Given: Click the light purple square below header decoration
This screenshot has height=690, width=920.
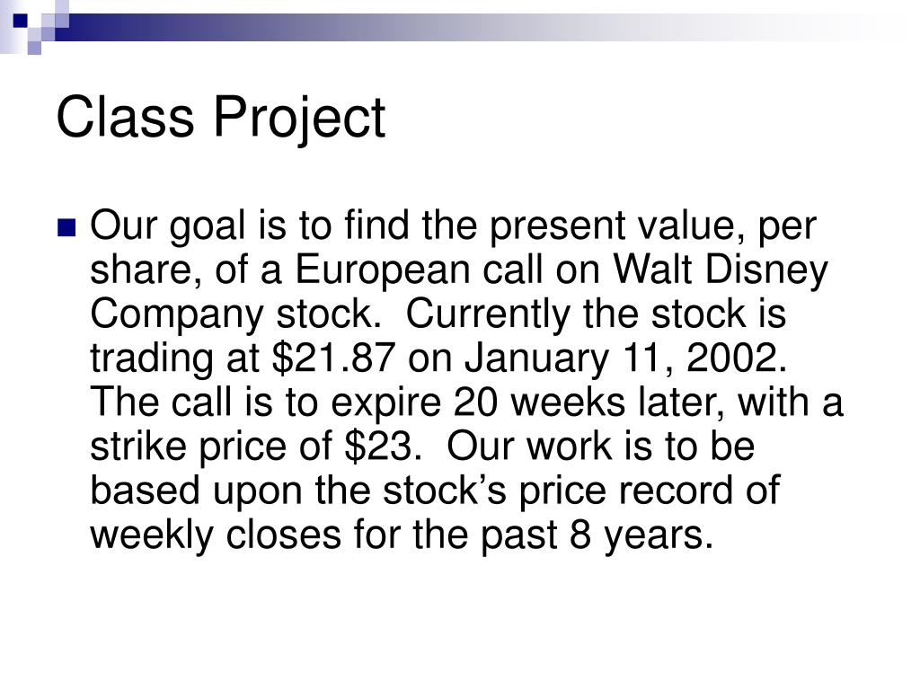Looking at the screenshot, I should coord(35,48).
